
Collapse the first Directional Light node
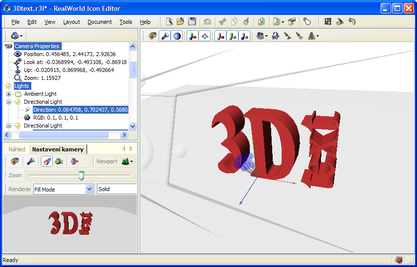[x=9, y=102]
